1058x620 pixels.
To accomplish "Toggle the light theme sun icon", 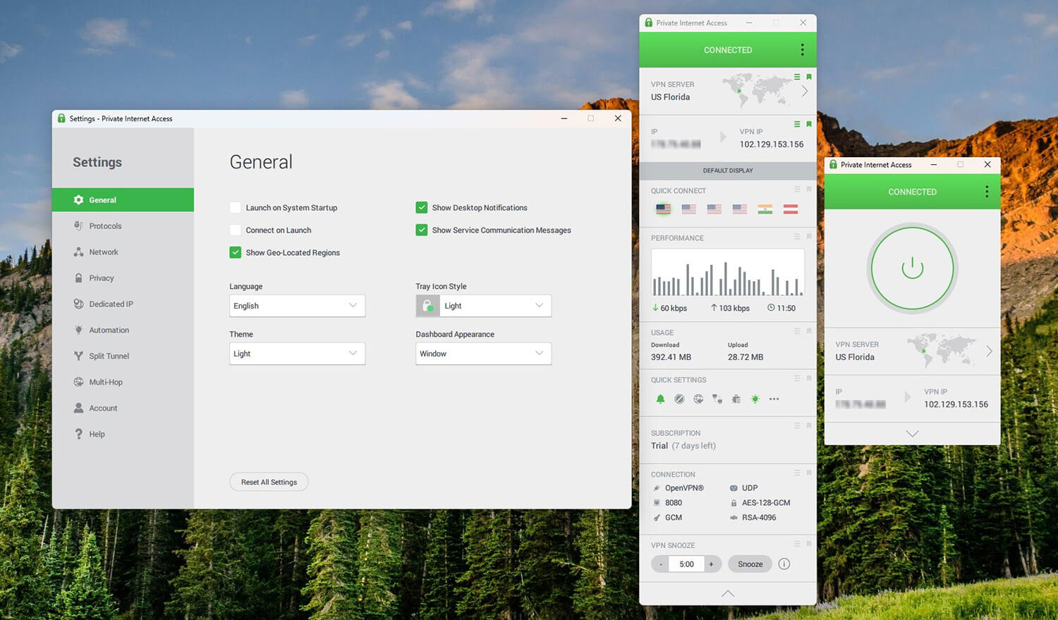I will (755, 399).
